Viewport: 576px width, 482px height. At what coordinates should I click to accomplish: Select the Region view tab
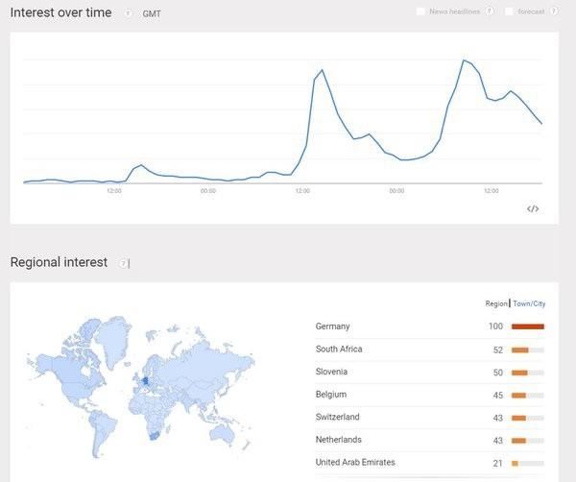[x=496, y=303]
